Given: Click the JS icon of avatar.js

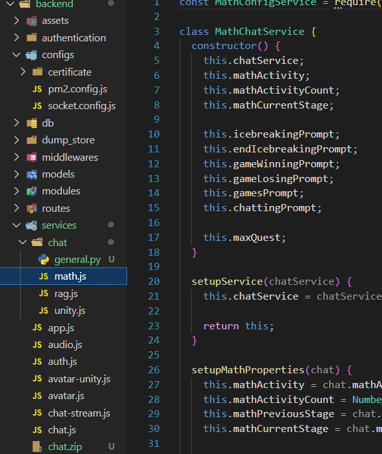Looking at the screenshot, I should coord(37,396).
